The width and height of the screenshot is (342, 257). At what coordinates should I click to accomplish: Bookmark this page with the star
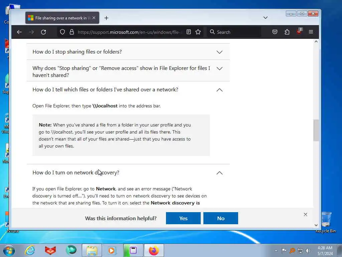click(198, 32)
